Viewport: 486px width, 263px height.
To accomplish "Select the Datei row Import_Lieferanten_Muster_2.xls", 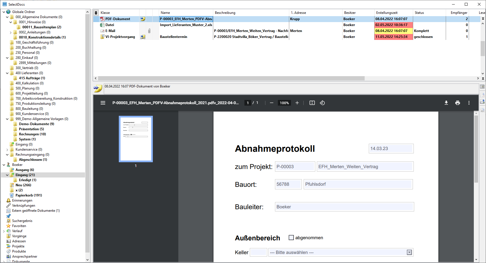I will tap(286, 25).
